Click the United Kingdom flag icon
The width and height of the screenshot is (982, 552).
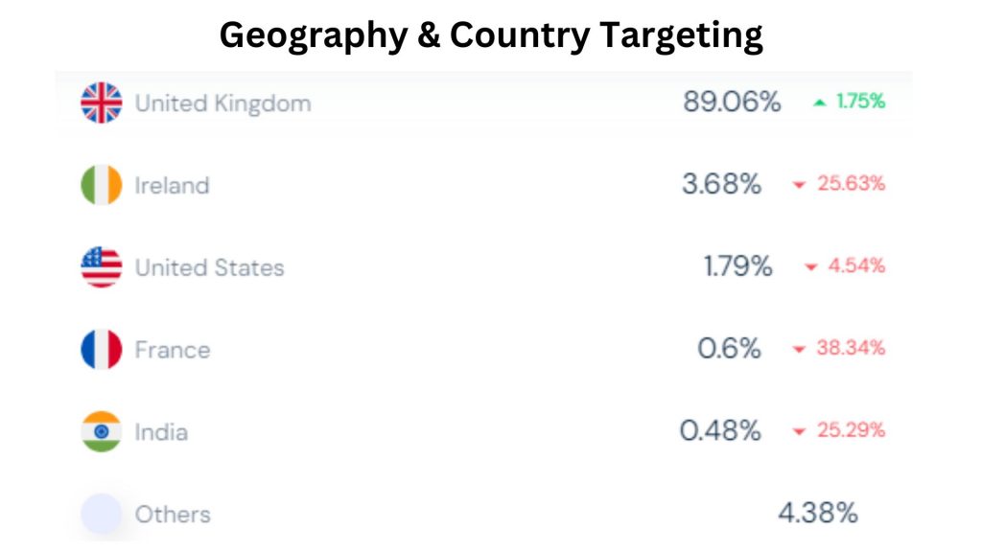pyautogui.click(x=102, y=103)
